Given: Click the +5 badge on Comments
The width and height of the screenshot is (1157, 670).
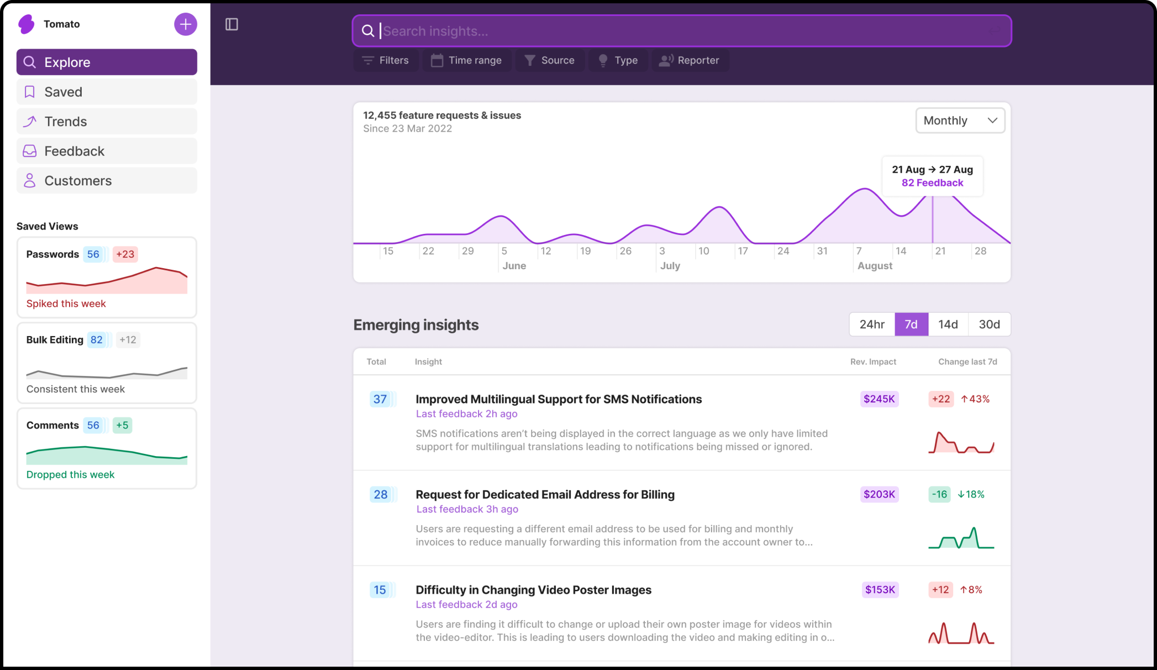Looking at the screenshot, I should tap(122, 425).
